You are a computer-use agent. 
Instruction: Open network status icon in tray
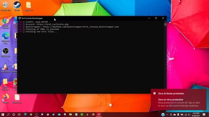[x=186, y=115]
